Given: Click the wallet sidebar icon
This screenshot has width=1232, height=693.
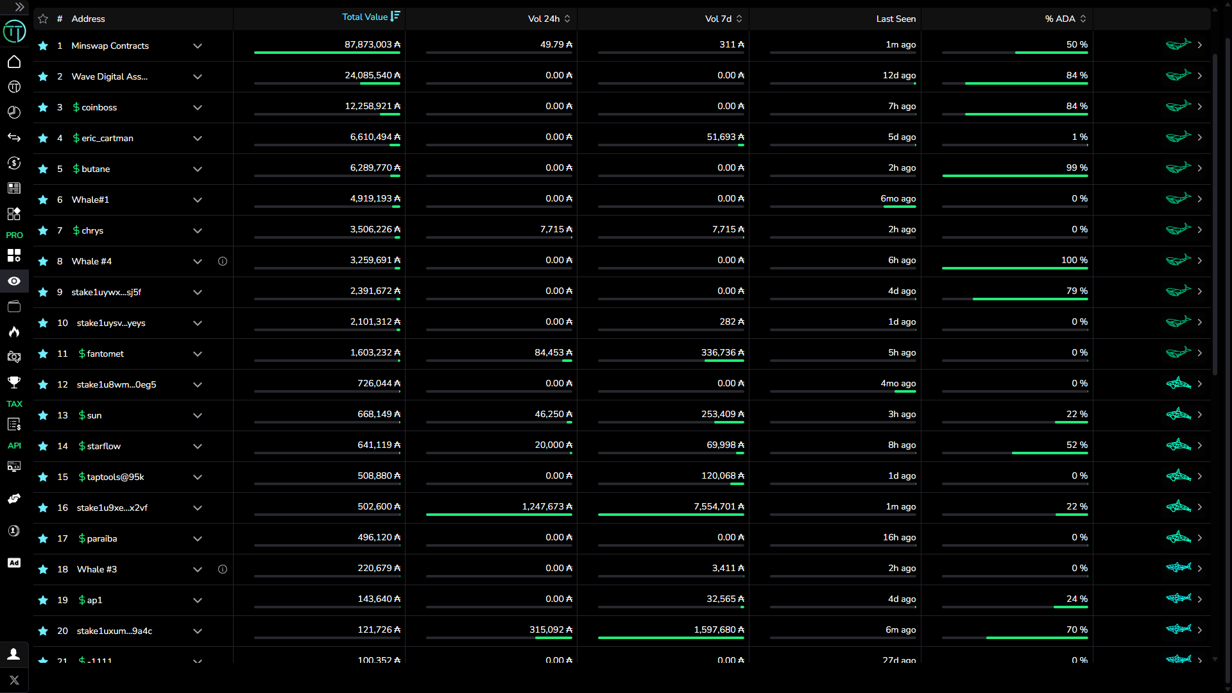Looking at the screenshot, I should click(x=14, y=306).
